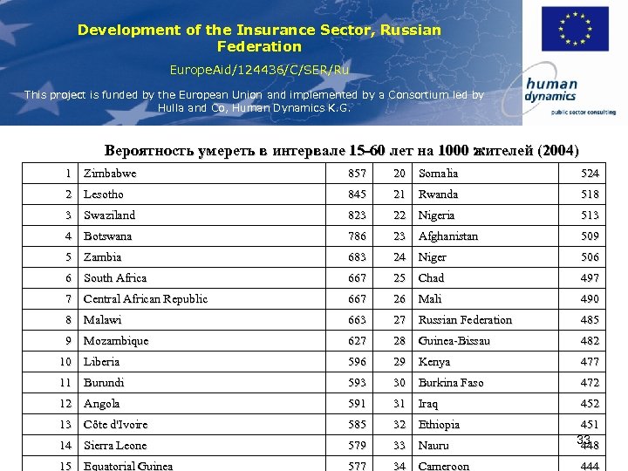The width and height of the screenshot is (628, 471).
Task: Click the EuropeAid/124436/C/SER/Ru reference text
Action: (x=259, y=70)
